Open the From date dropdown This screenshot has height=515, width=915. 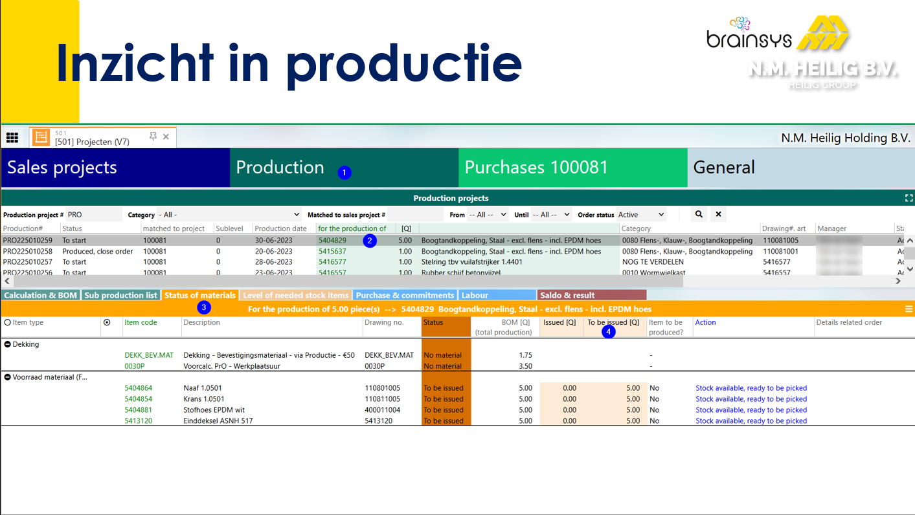coord(488,215)
